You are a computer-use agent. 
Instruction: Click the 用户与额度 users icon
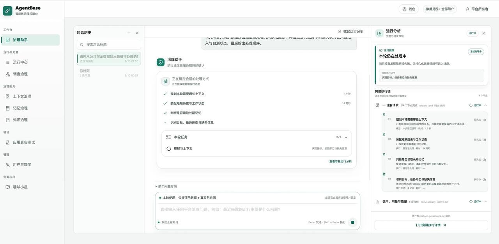[7, 165]
